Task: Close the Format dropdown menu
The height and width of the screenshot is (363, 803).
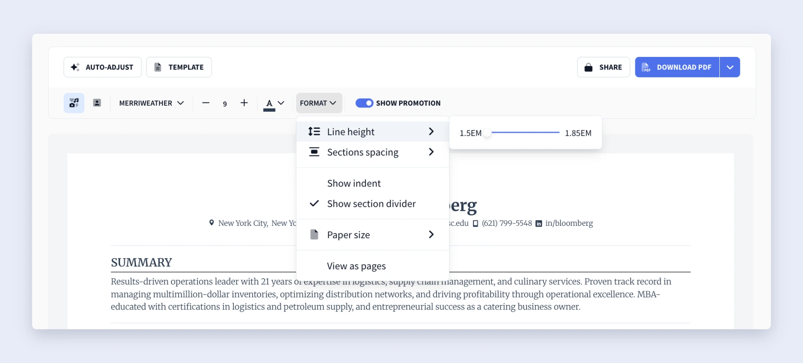Action: [319, 103]
